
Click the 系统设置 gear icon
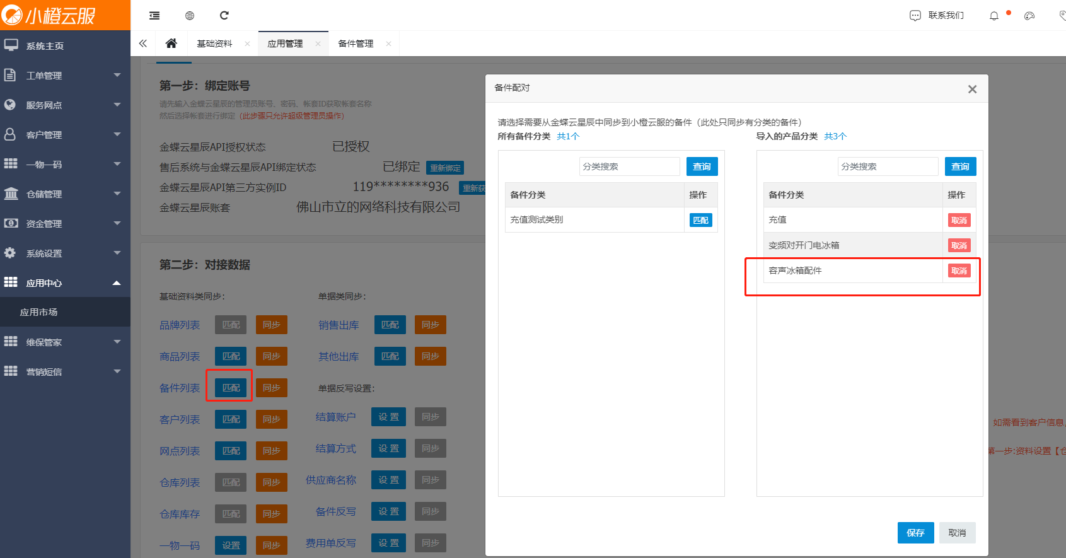click(x=10, y=253)
